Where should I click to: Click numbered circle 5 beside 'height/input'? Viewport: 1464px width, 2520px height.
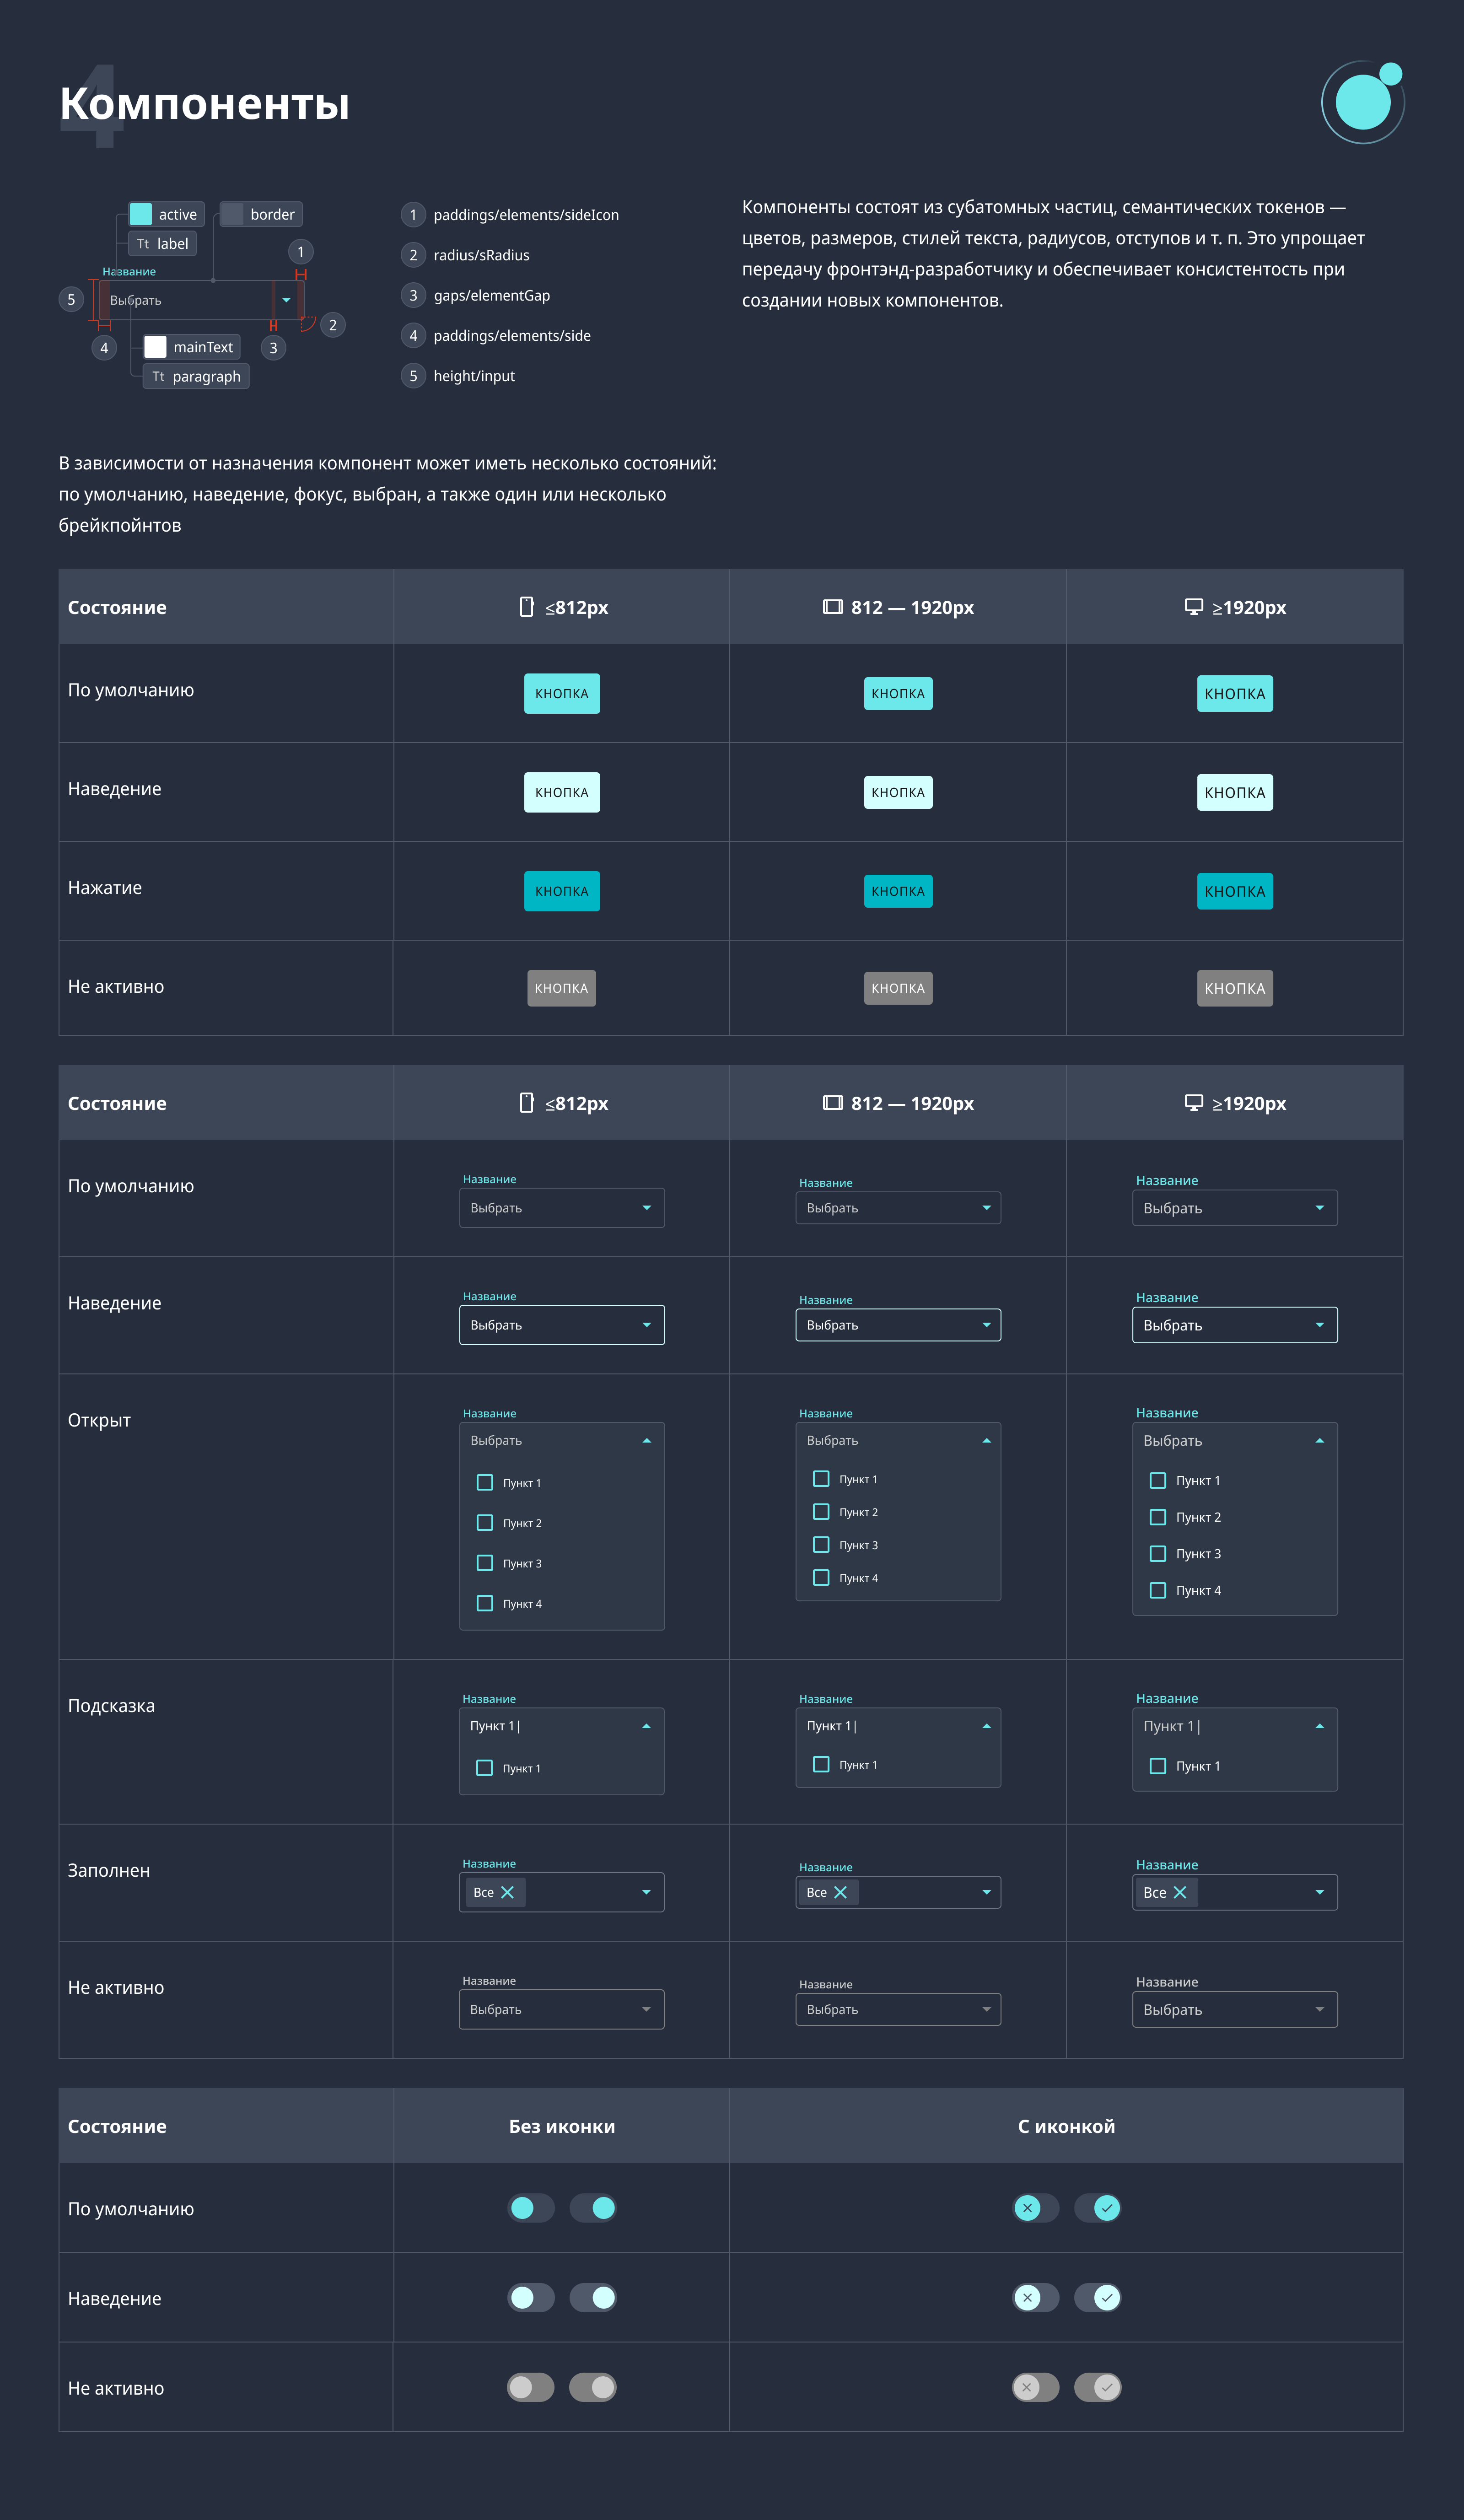(413, 376)
